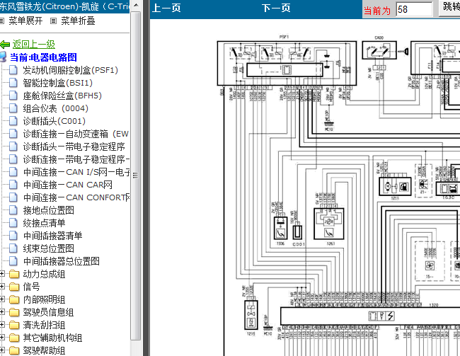Open 绞接点清单 entry
460x356 pixels.
[44, 223]
